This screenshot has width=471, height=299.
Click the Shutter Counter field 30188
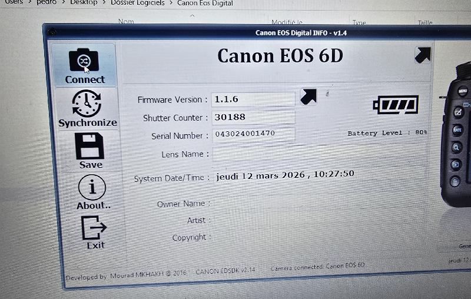coord(253,117)
